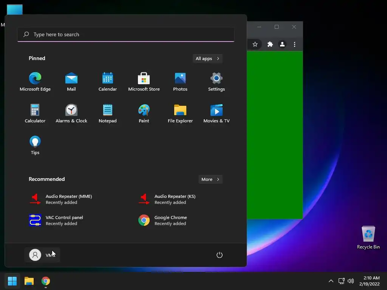The height and width of the screenshot is (290, 387).
Task: Launch the Calculator app
Action: pos(35,113)
